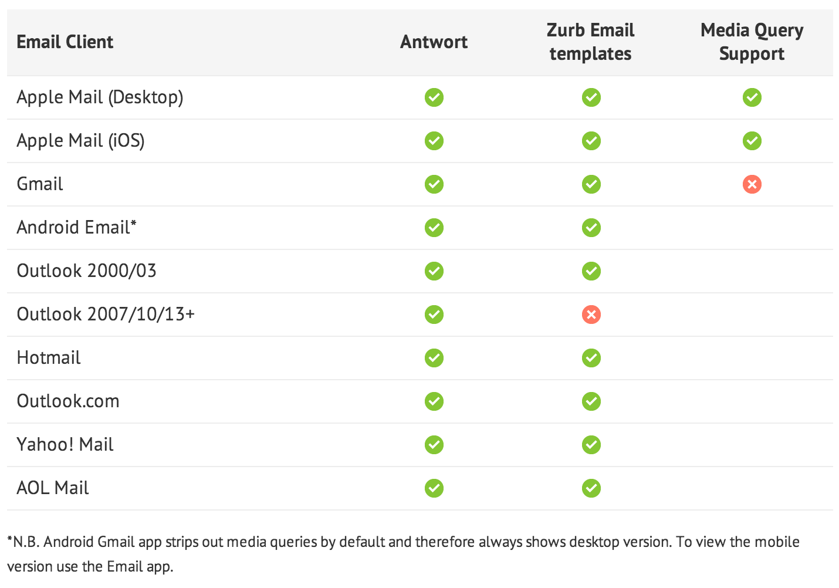The image size is (839, 588).
Task: Click Antwort checkmark for Outlook 2000/03
Action: click(434, 271)
